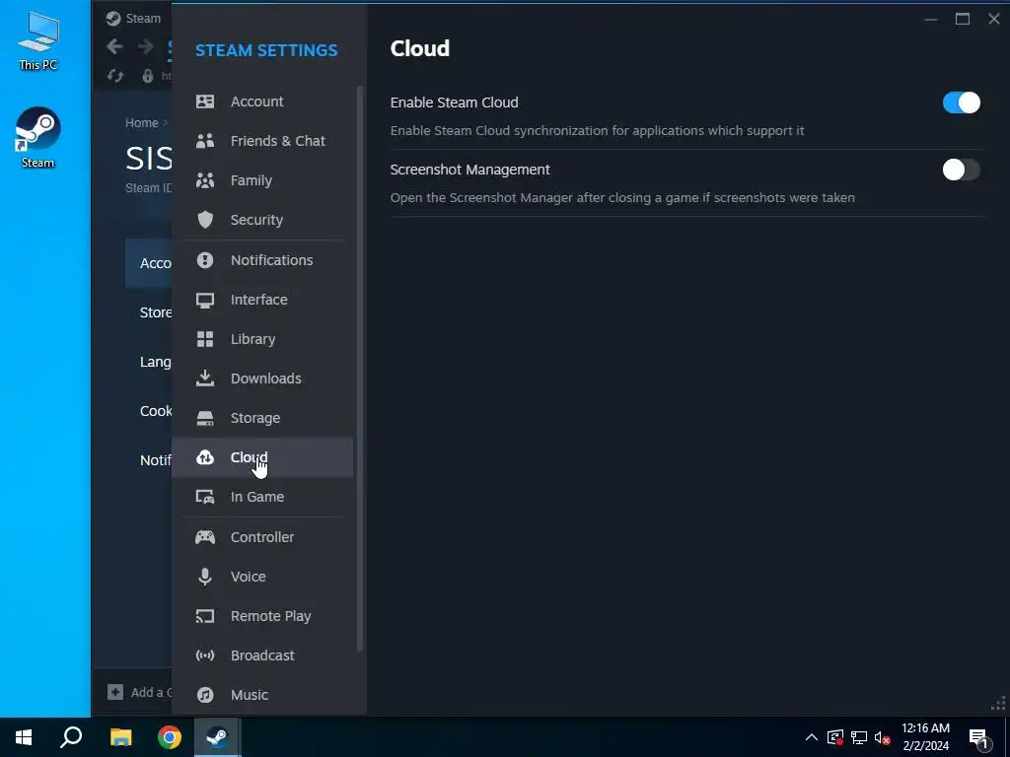Click the Family group icon

coord(205,180)
